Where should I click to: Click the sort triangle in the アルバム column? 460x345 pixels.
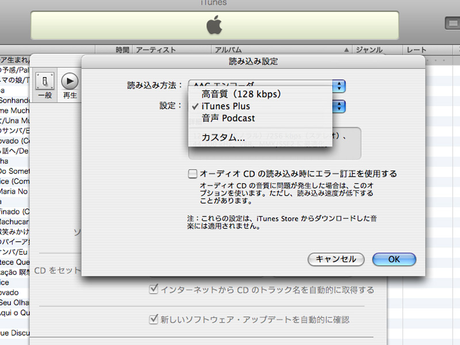346,50
